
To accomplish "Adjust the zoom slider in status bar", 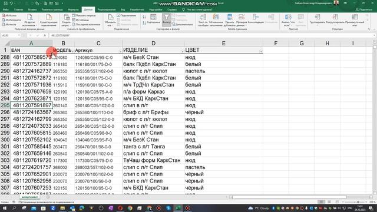I will [358, 202].
